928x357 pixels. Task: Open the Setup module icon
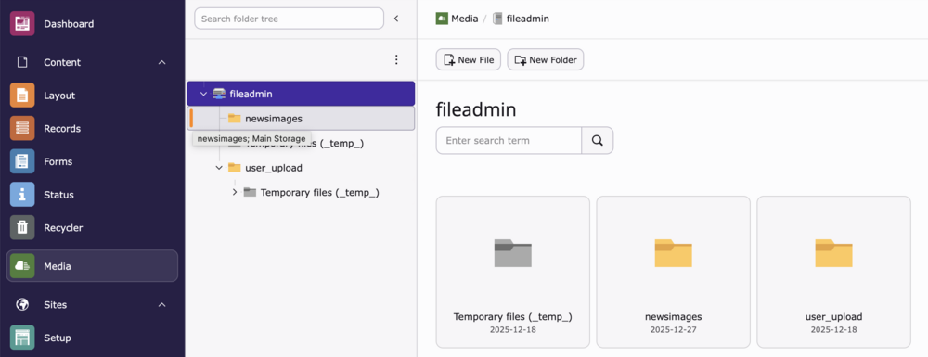(x=22, y=338)
